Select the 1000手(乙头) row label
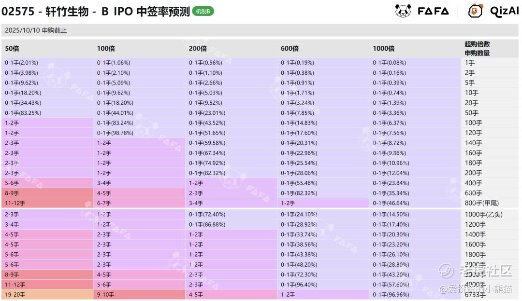 pos(484,214)
